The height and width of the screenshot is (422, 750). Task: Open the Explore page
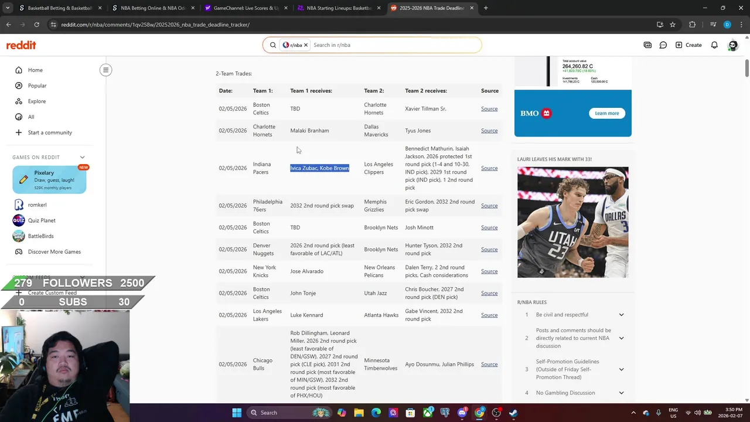(x=36, y=101)
